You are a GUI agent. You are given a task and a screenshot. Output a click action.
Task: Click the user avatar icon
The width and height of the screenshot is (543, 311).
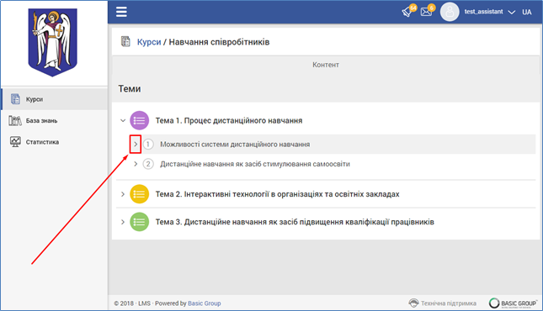click(x=450, y=12)
